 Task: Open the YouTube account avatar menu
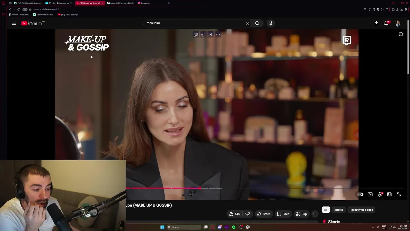click(398, 23)
